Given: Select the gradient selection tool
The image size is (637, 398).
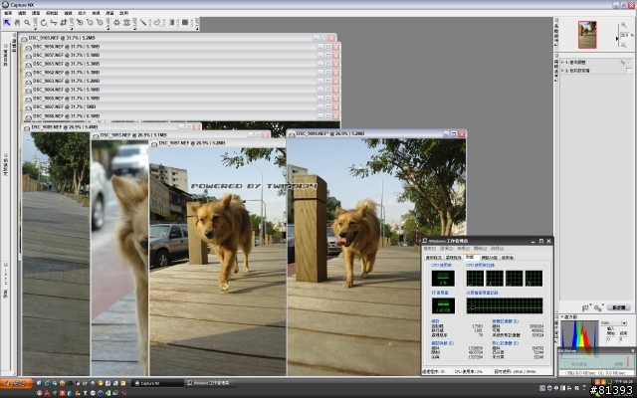Looking at the screenshot, I should point(171,22).
